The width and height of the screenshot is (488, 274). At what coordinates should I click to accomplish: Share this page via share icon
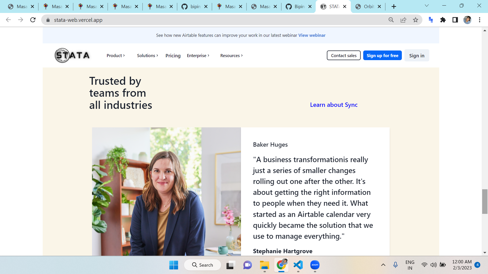tap(403, 20)
